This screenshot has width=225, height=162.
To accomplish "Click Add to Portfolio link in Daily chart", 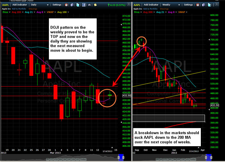I will tap(19, 9).
